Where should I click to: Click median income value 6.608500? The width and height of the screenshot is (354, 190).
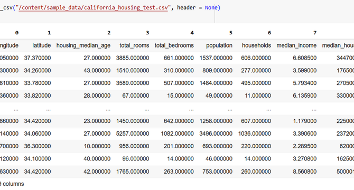[305, 58]
